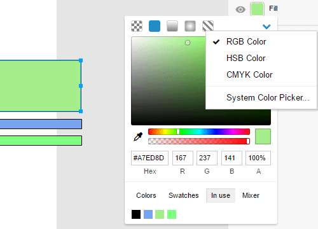Click the rainbow hue slider
This screenshot has height=229, width=318.
click(x=199, y=132)
